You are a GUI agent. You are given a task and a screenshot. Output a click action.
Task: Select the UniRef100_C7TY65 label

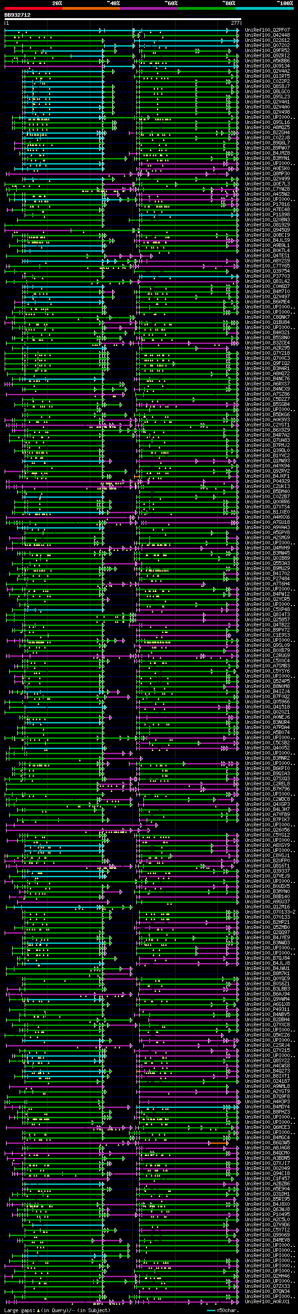click(x=267, y=266)
